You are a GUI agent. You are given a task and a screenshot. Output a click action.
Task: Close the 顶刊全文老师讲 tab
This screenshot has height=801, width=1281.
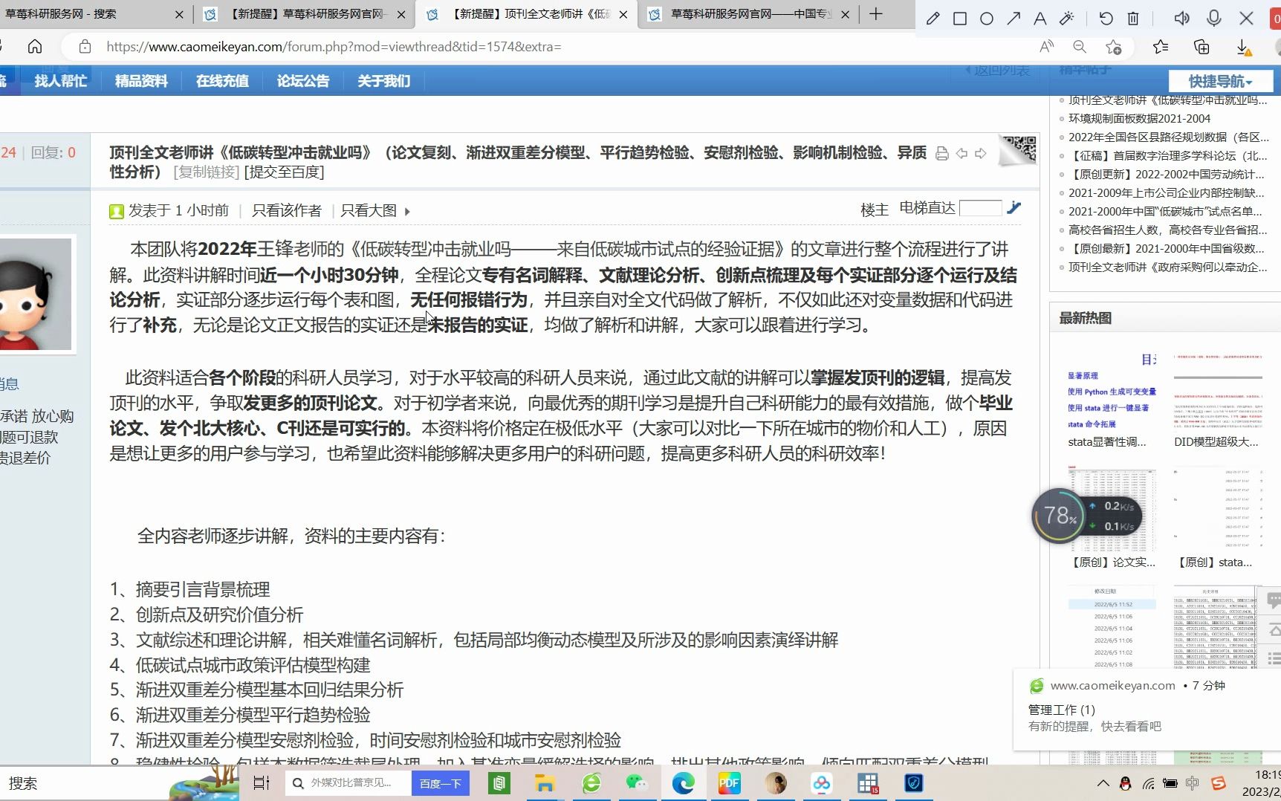[623, 14]
